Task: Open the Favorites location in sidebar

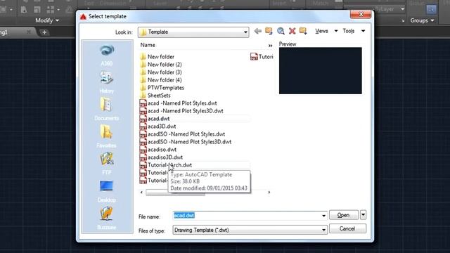Action: click(x=106, y=136)
